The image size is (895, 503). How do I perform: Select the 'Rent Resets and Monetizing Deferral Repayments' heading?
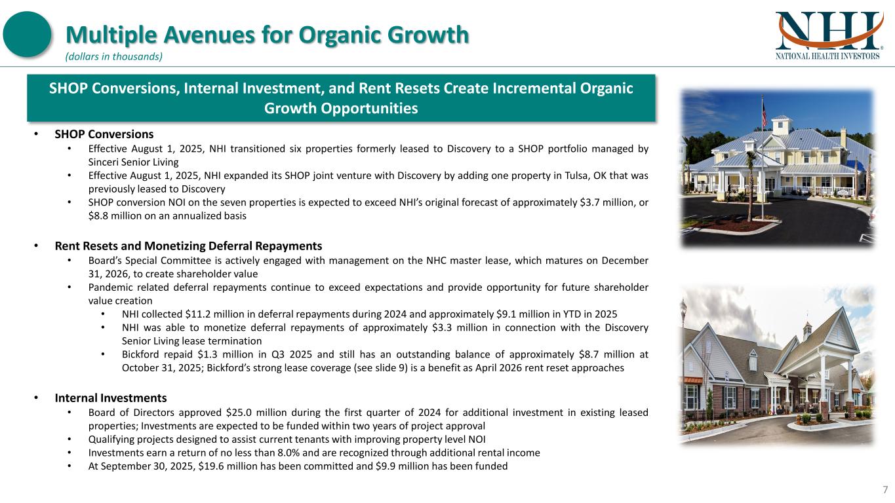click(x=188, y=246)
